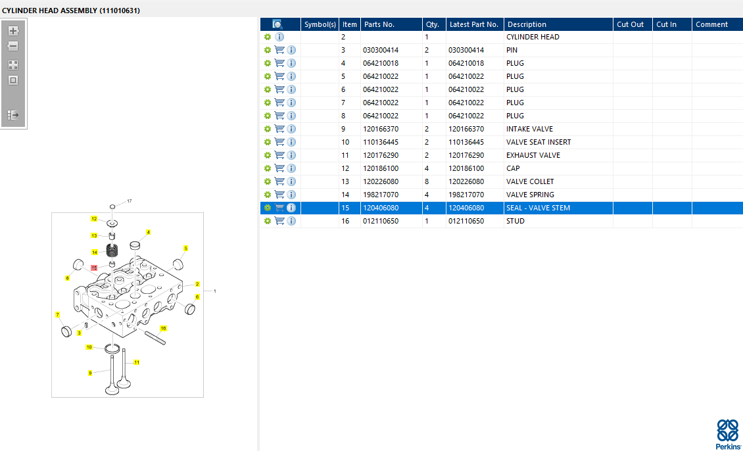Screen dimensions: 743x451
Task: Click gear icon for VALVE SPRING row
Action: click(268, 195)
